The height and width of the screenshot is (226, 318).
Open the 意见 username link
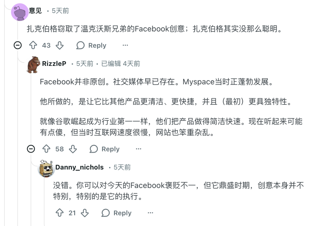tap(35, 11)
